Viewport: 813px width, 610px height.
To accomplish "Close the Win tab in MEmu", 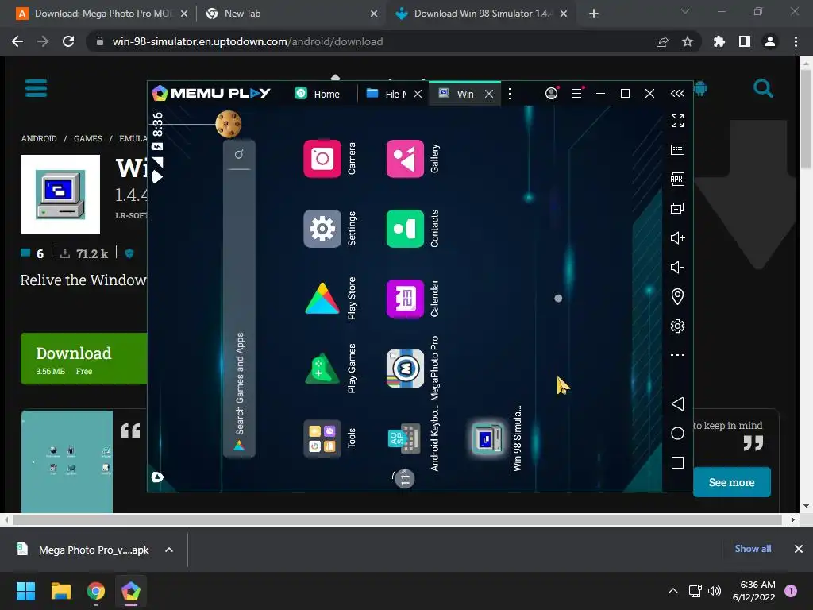I will click(488, 94).
